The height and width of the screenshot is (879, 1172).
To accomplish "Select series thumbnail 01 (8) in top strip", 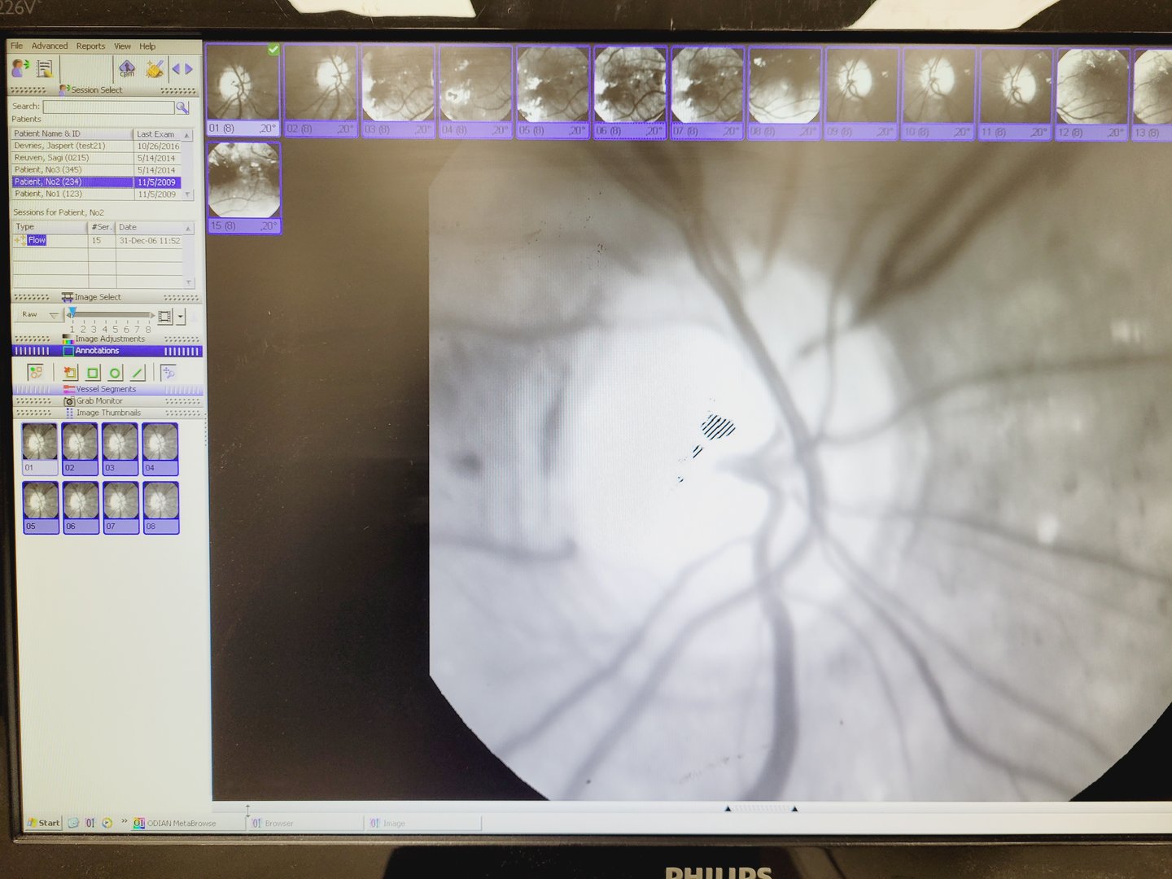I will coord(243,90).
